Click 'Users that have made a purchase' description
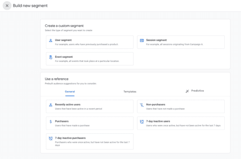 click(72, 126)
